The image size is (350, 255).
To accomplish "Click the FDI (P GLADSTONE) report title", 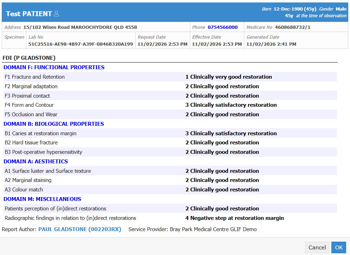I will [29, 58].
